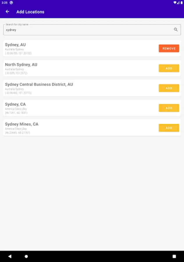
Task: Tap the battery status icon
Action: pos(181,3)
